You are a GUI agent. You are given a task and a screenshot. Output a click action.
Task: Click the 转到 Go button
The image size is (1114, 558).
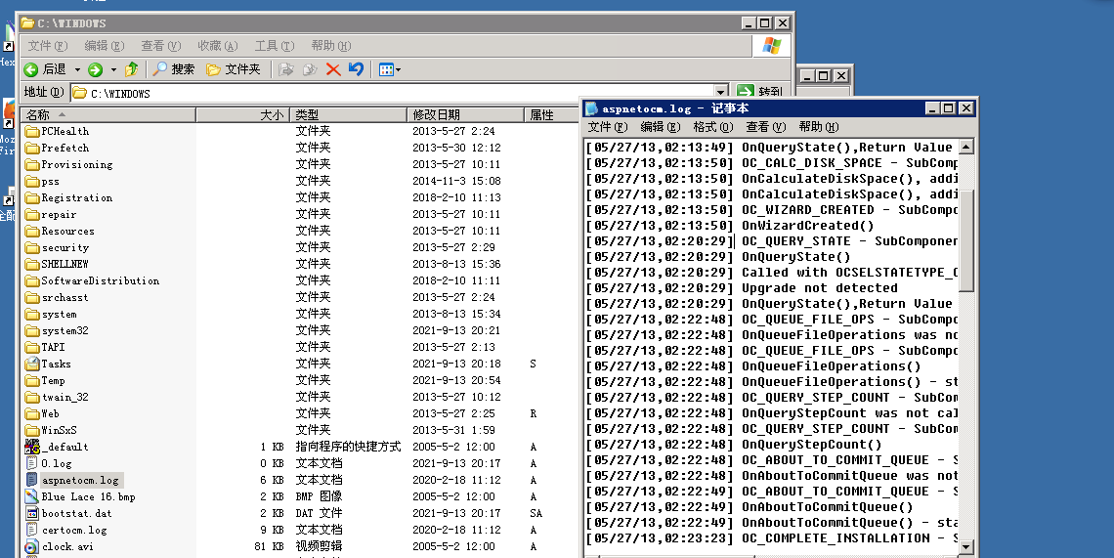click(x=759, y=92)
